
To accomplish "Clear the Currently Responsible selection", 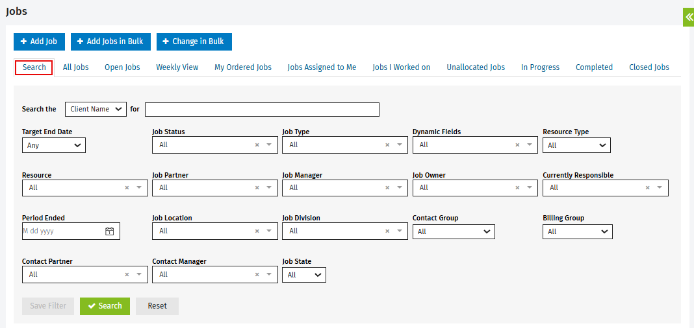I will (x=647, y=187).
